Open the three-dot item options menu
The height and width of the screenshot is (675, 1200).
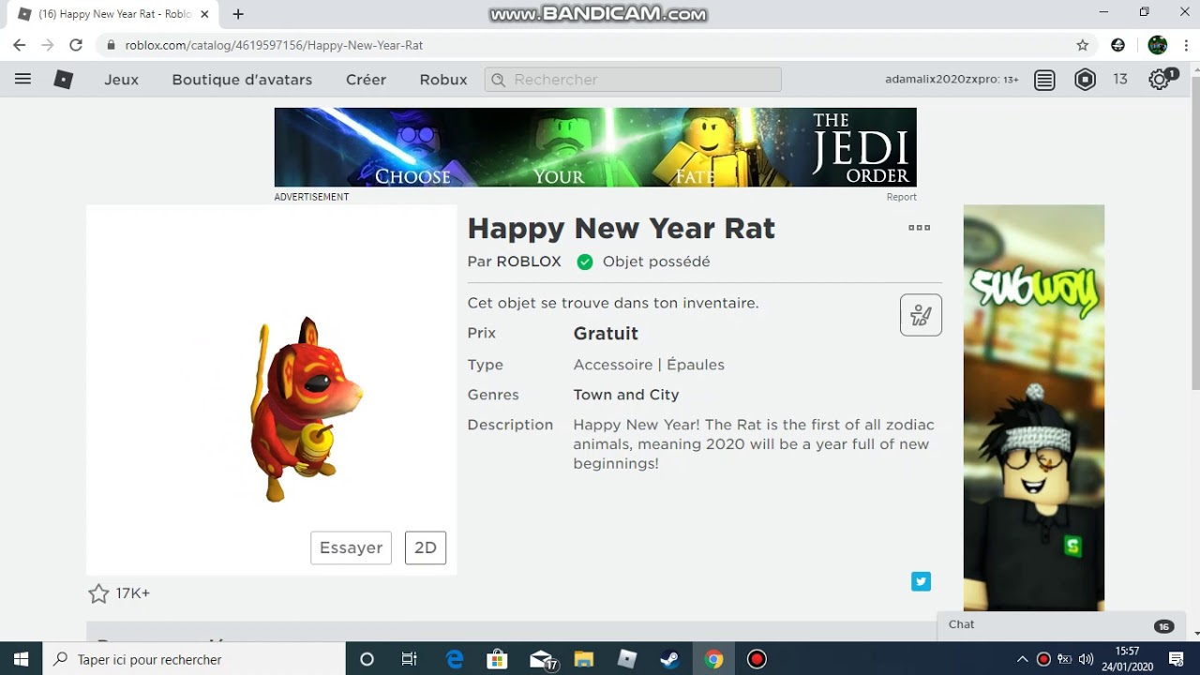coord(919,228)
